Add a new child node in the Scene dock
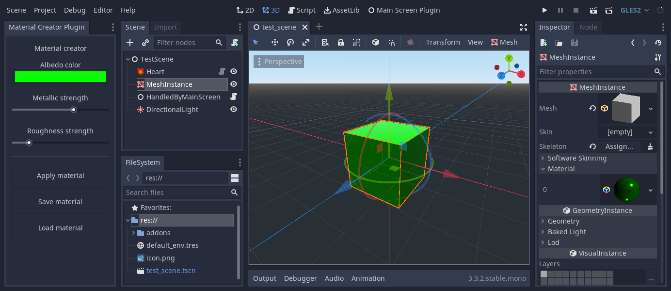 pyautogui.click(x=129, y=43)
